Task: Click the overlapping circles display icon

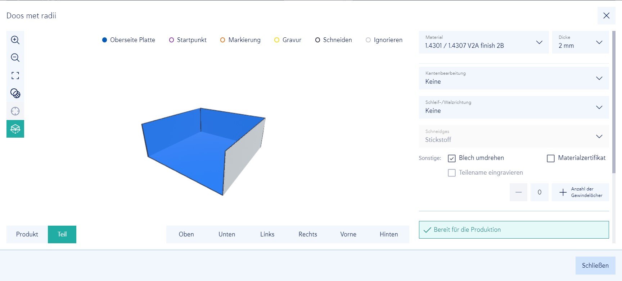Action: (15, 93)
